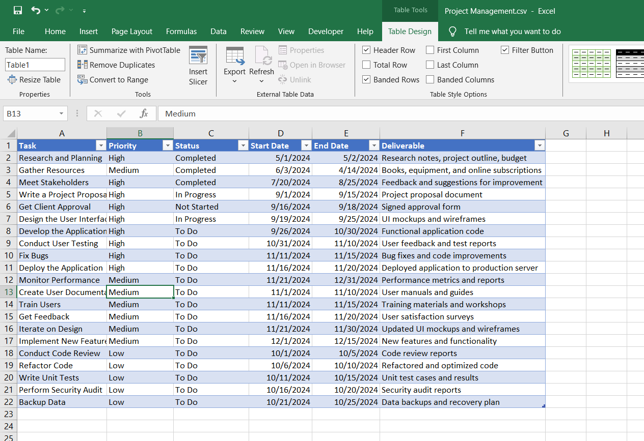644x441 pixels.
Task: Click the Select All corner triangle
Action: point(11,134)
